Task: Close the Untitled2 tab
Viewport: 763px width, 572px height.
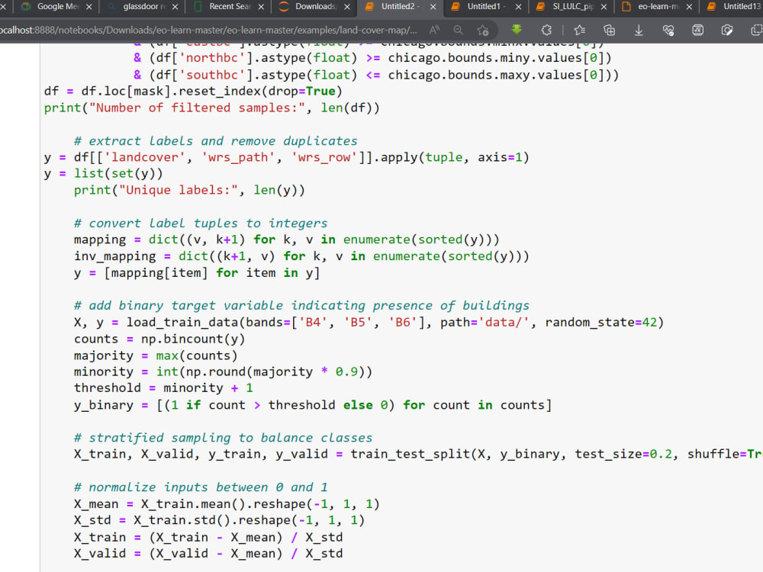Action: 433,7
